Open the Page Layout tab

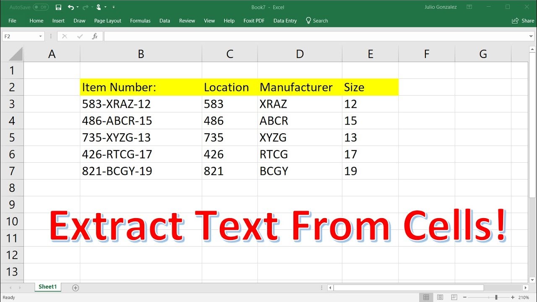[x=108, y=21]
